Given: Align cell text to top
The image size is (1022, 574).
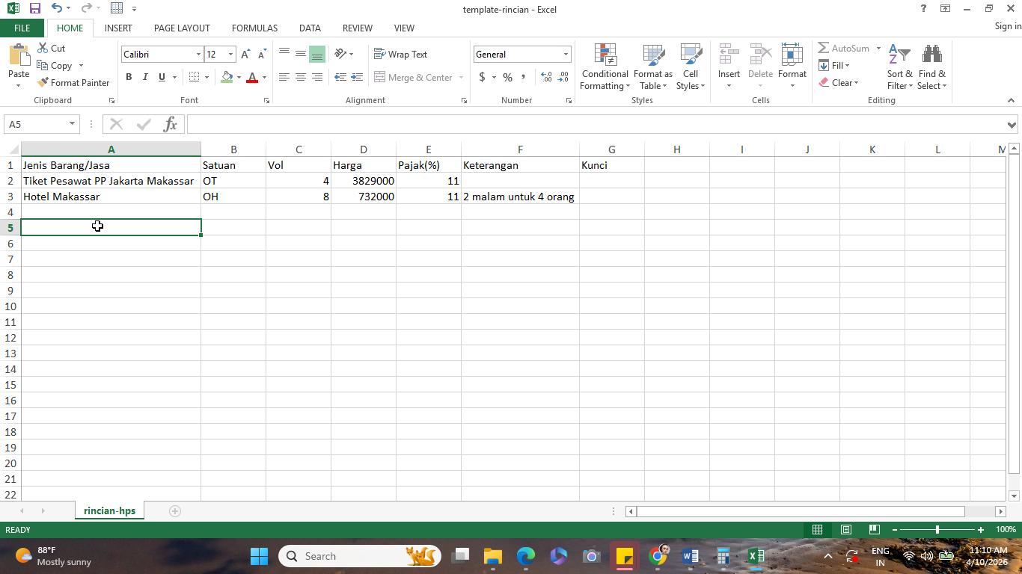Looking at the screenshot, I should tap(284, 54).
